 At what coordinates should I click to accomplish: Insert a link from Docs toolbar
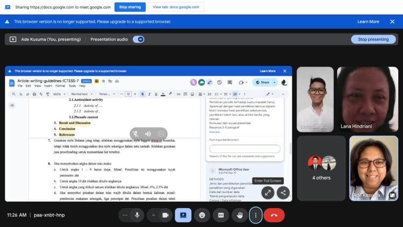coord(178,94)
